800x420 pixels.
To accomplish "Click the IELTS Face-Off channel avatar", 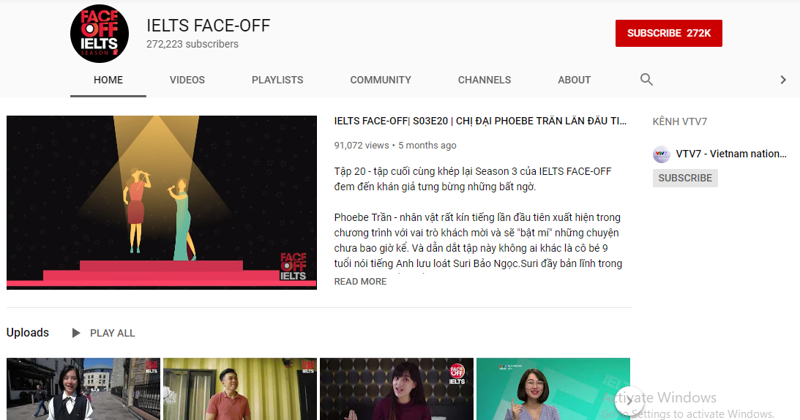I will coord(100,34).
